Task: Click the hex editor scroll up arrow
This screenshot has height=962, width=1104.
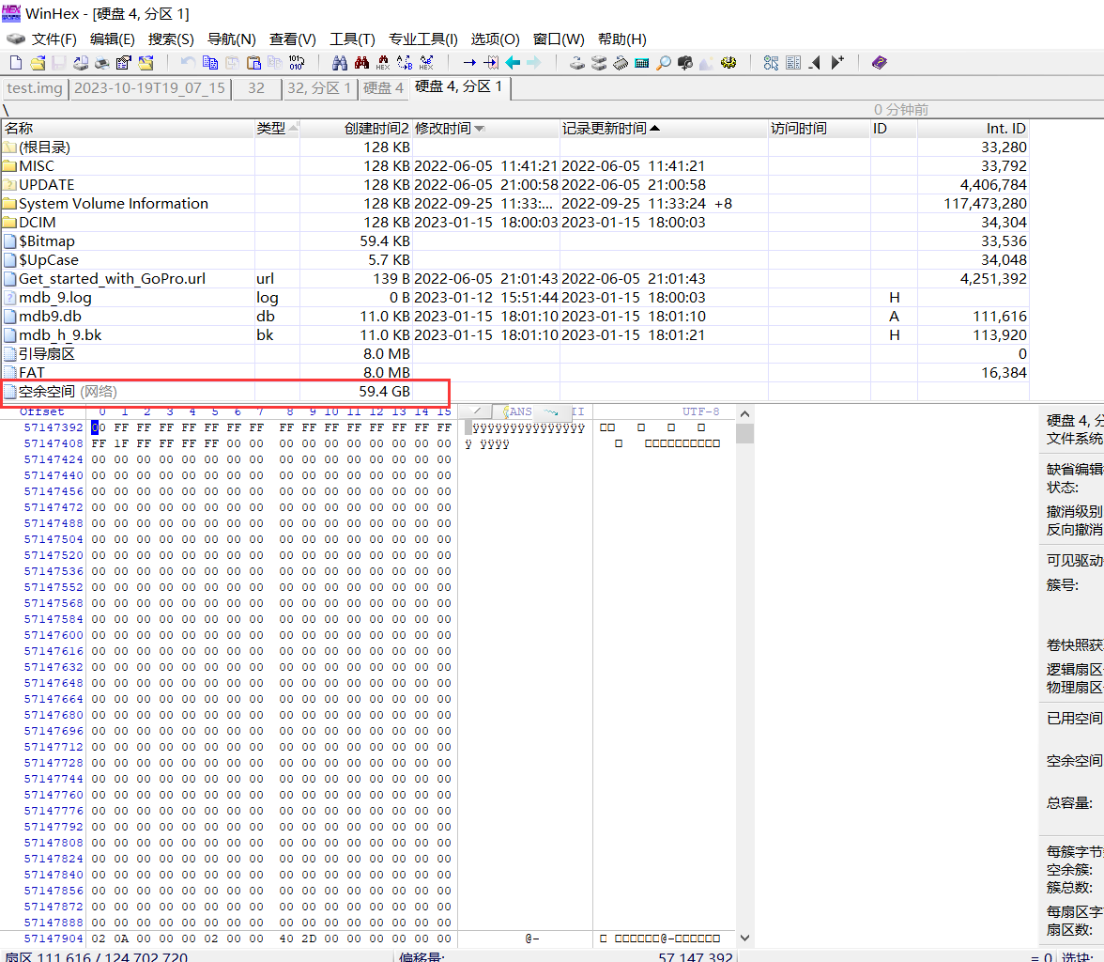Action: point(745,413)
